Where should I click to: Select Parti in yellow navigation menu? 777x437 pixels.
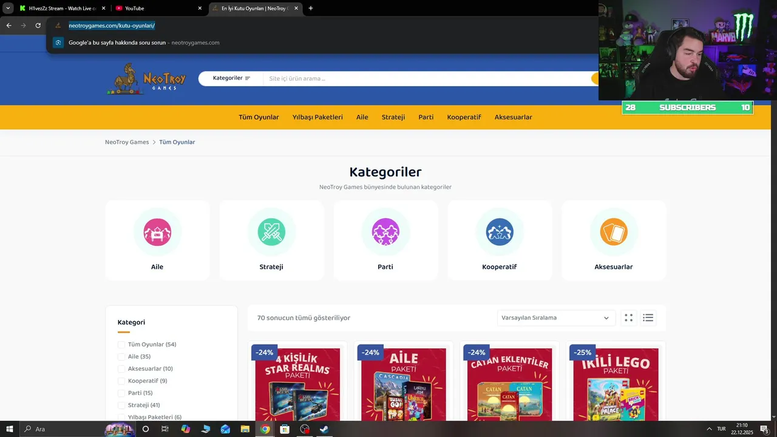tap(426, 117)
